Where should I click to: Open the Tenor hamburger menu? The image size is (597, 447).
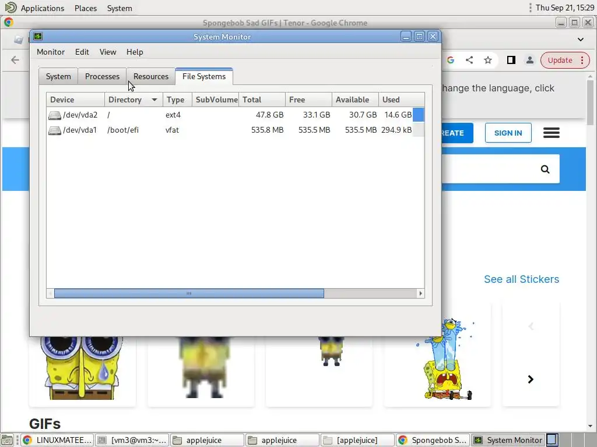552,133
